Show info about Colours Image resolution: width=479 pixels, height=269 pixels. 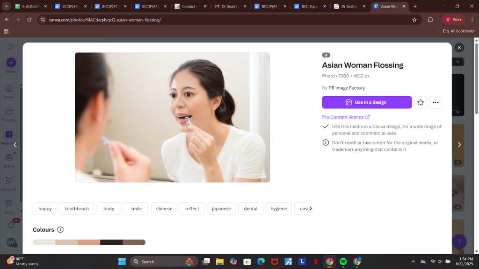coord(60,230)
